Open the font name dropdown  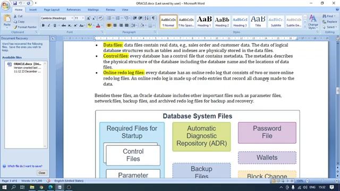(x=72, y=19)
